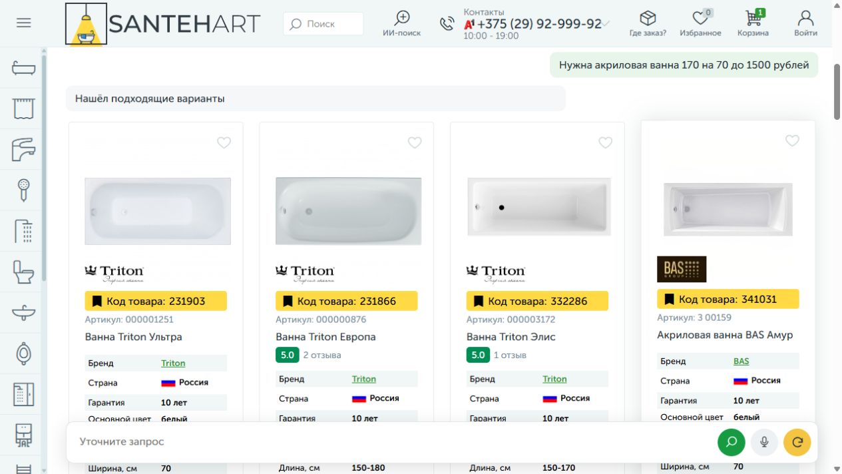Image resolution: width=842 pixels, height=474 pixels.
Task: Launch ИИ-поиск AI search
Action: click(402, 23)
